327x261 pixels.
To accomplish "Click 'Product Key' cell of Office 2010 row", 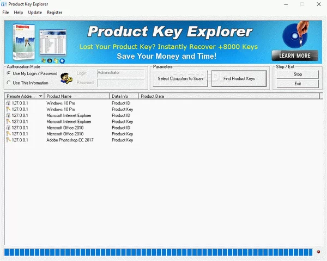I will [123, 134].
